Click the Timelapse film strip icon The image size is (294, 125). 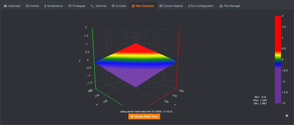(x=70, y=6)
